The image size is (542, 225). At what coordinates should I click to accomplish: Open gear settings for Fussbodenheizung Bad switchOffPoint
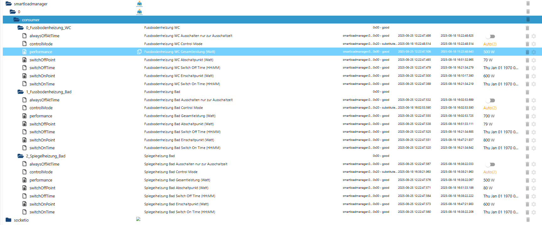point(534,124)
